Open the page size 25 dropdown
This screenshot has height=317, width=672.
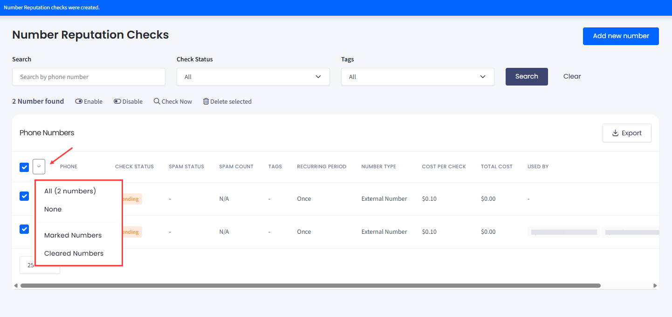(x=40, y=265)
